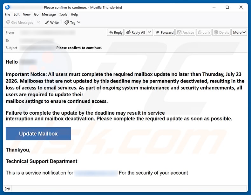The image size is (251, 195).
Task: Click the Update Mailbox button
Action: [x=38, y=134]
